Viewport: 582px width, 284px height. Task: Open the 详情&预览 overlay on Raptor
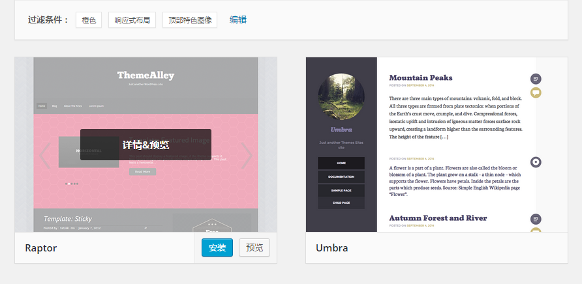146,145
